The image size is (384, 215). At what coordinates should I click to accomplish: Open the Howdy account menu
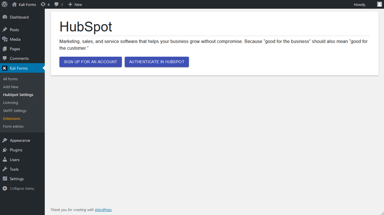(x=360, y=4)
